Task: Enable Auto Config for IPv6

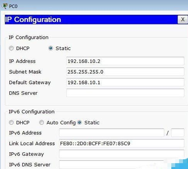Action: (42, 122)
